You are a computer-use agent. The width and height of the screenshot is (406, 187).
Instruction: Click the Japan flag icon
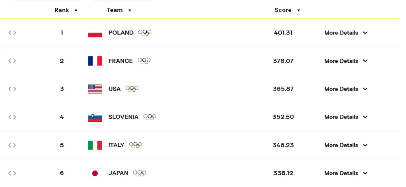click(x=95, y=173)
